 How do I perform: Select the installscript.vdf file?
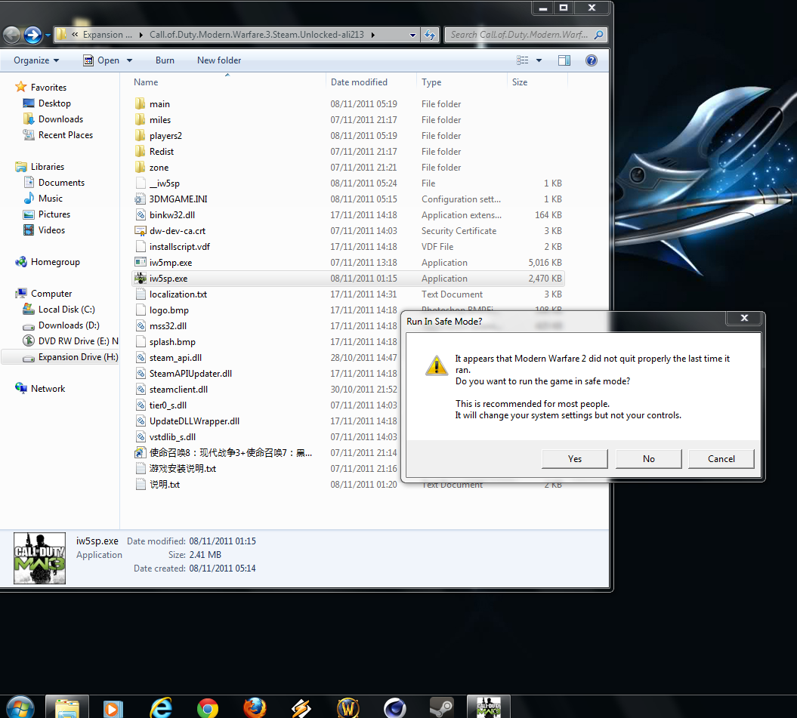(x=173, y=246)
